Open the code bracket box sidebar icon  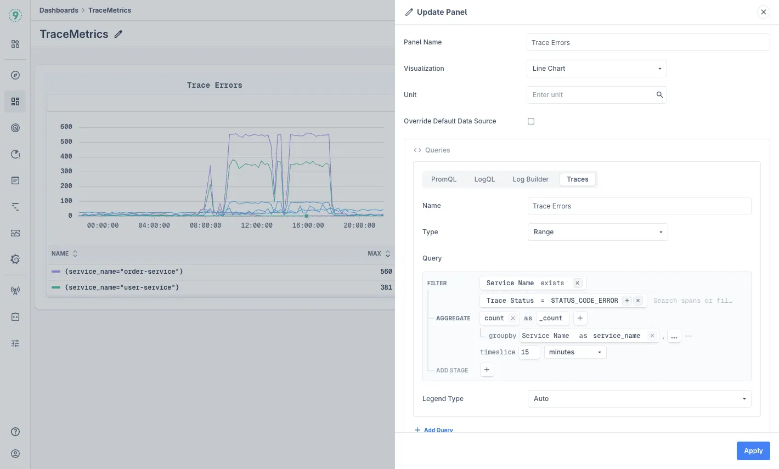pyautogui.click(x=15, y=317)
